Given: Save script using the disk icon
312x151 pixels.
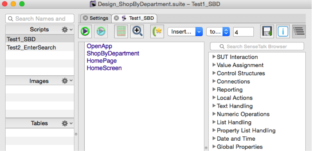Looking at the screenshot, I should [267, 31].
